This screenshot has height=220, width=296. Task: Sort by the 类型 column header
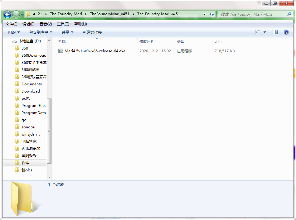coord(181,41)
